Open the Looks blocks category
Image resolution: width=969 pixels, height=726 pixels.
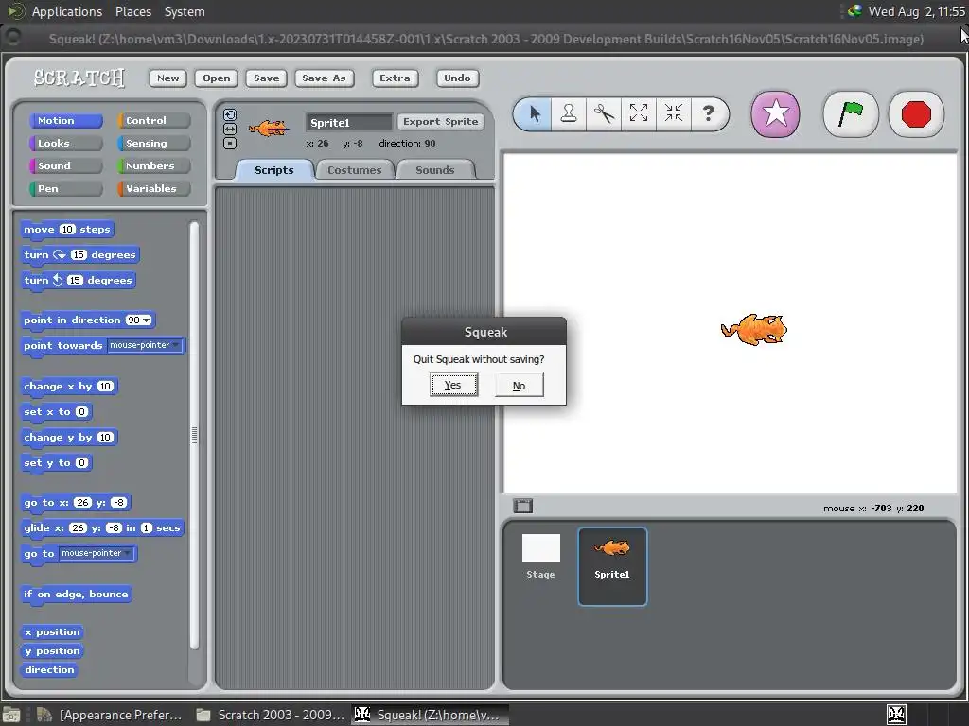pyautogui.click(x=65, y=144)
